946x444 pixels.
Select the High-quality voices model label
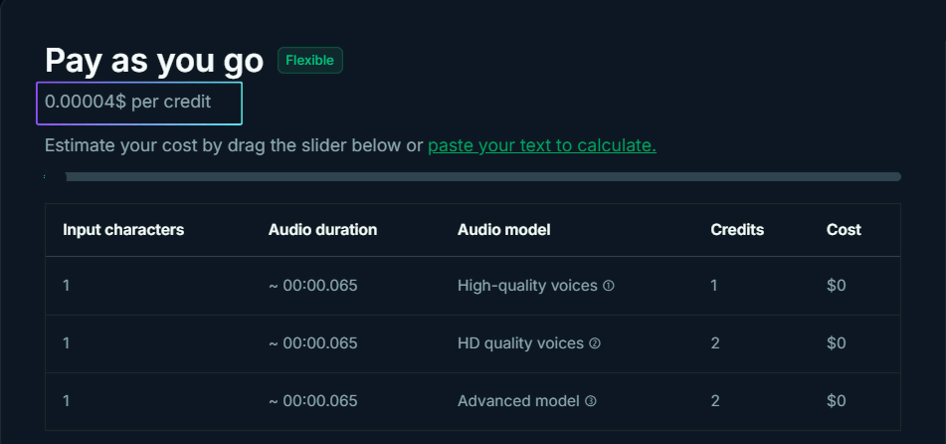pyautogui.click(x=527, y=286)
